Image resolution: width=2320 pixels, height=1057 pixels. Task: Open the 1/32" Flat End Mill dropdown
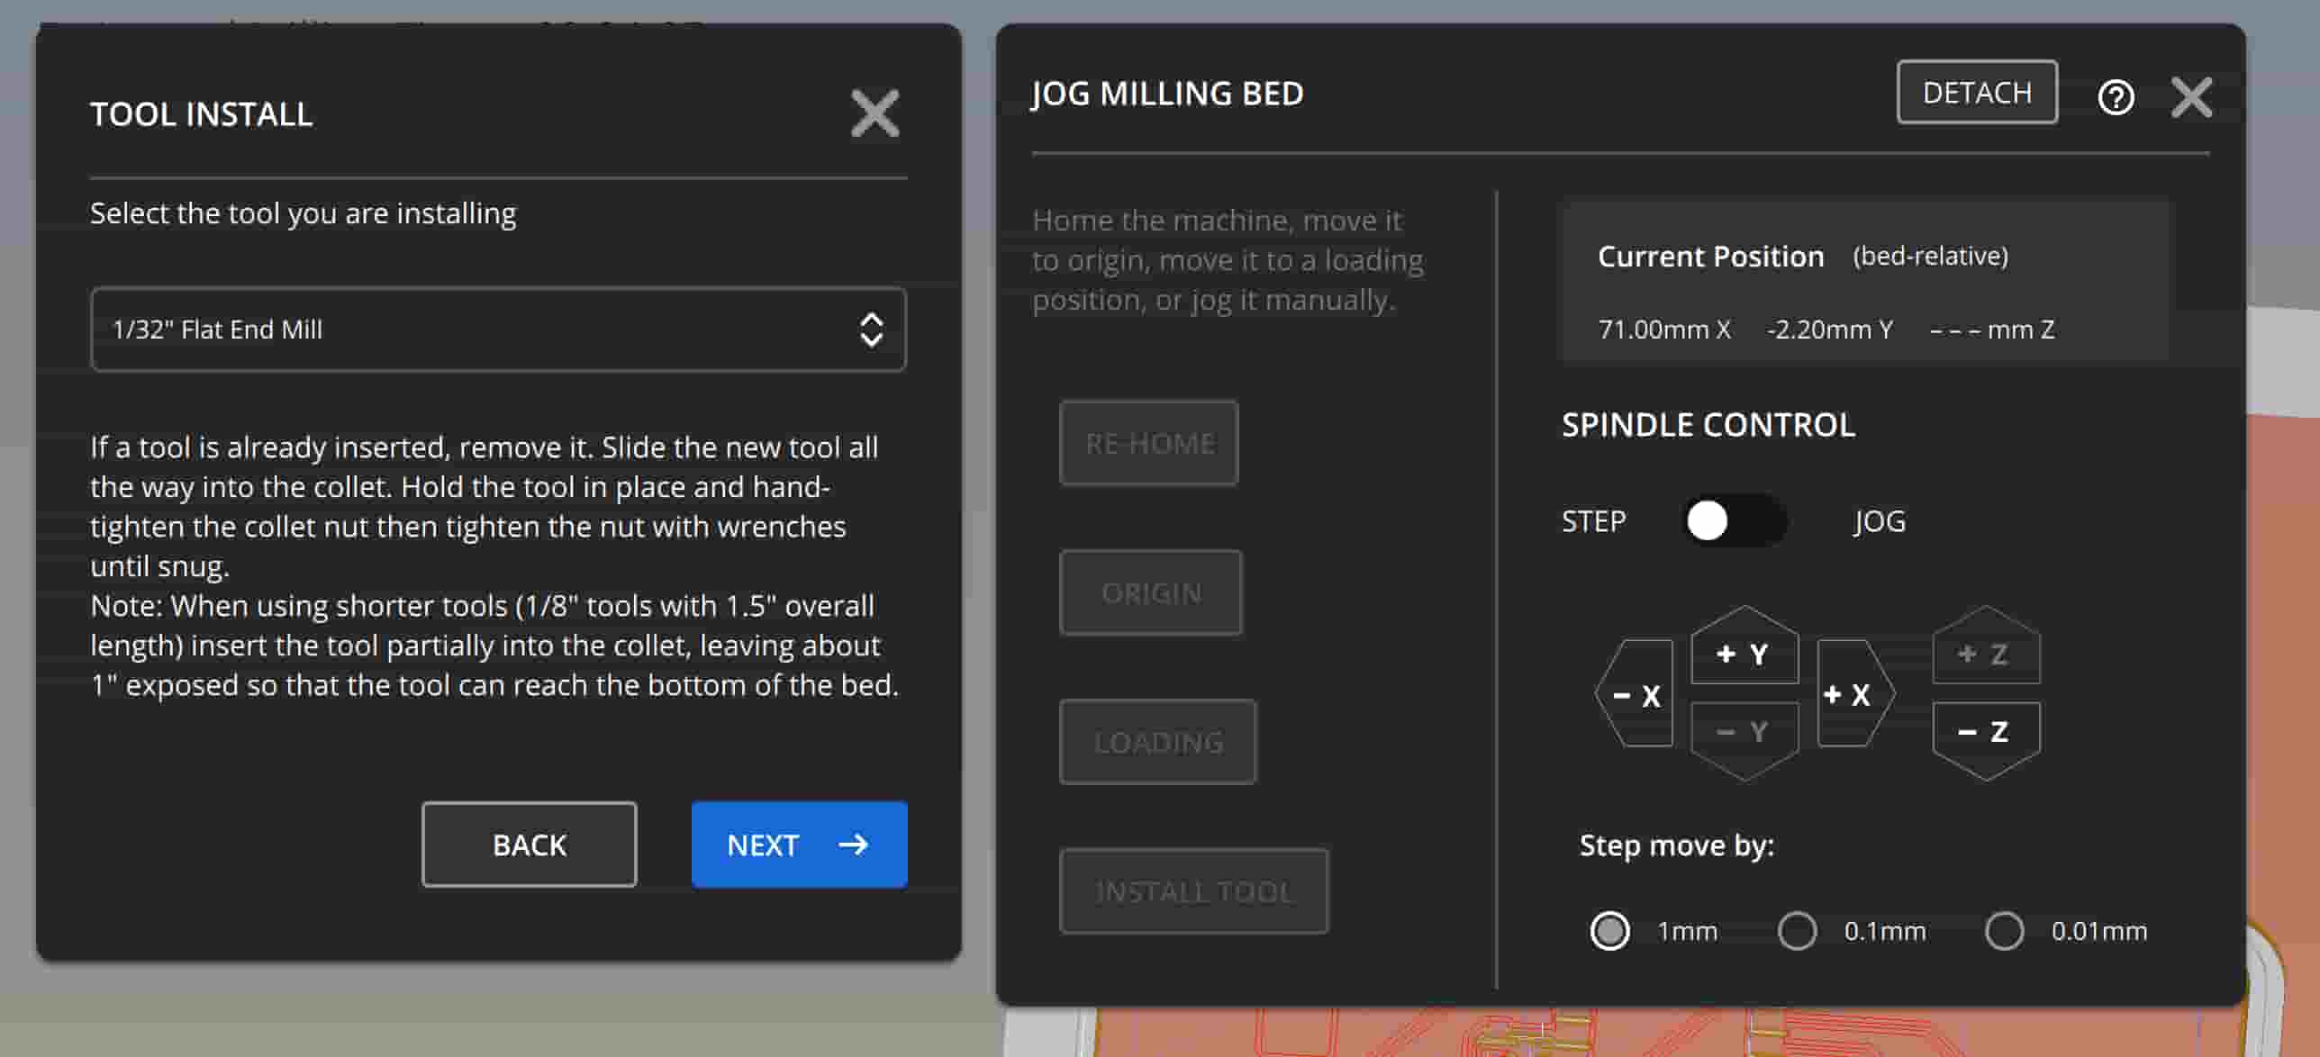tap(498, 330)
